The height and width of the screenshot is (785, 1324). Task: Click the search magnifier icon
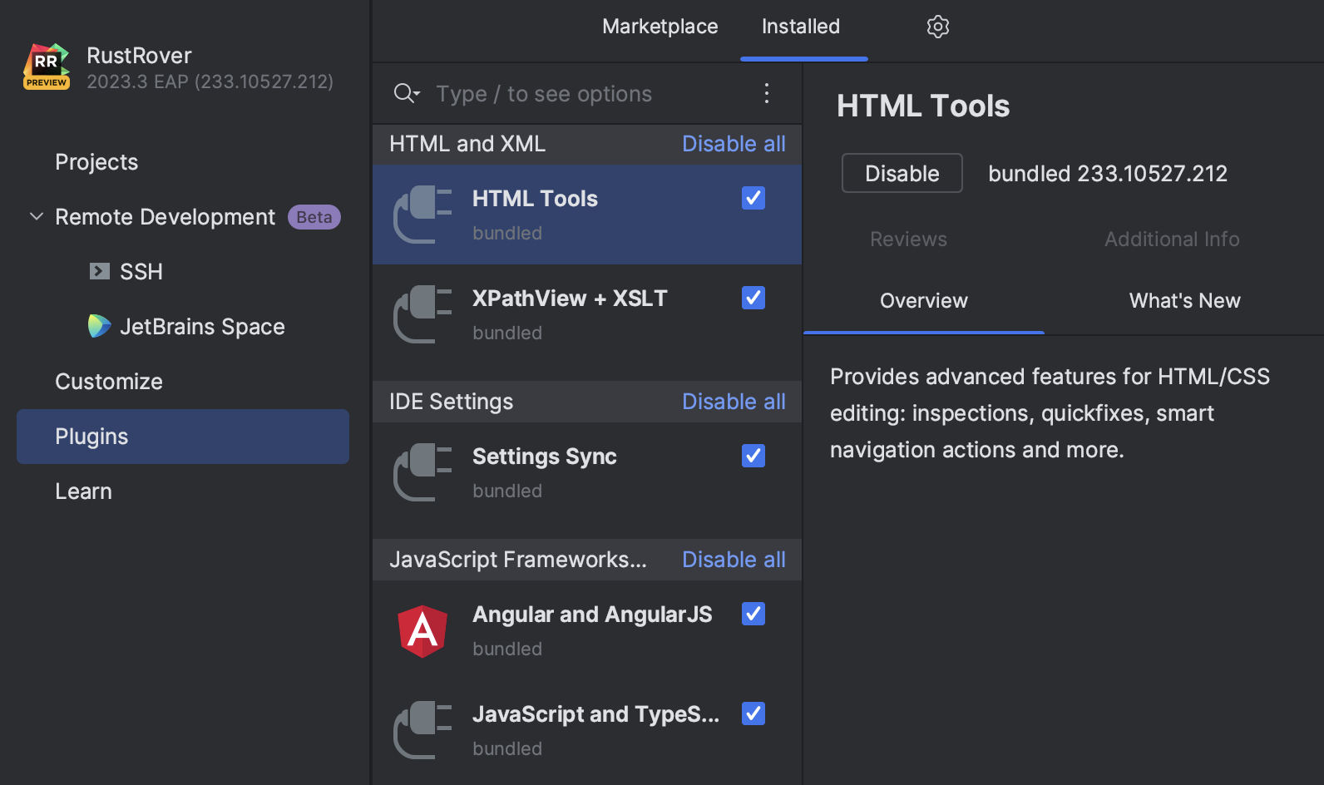(x=405, y=93)
